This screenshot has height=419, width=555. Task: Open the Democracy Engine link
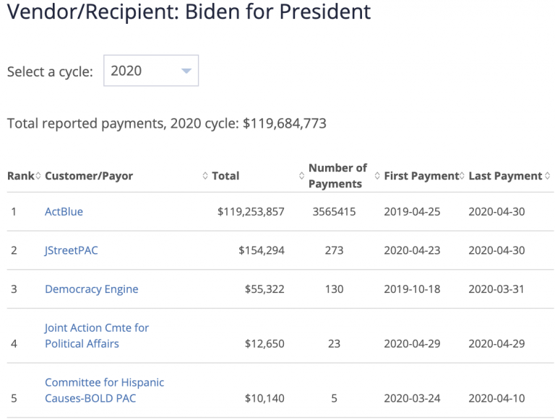[91, 289]
